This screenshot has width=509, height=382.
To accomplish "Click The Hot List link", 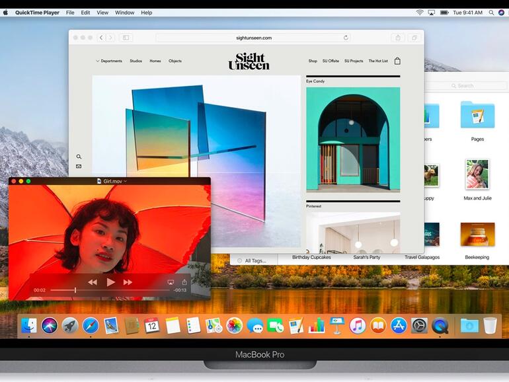I will [378, 61].
